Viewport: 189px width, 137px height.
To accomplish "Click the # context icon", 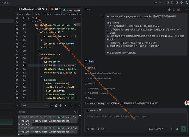I will point(93,129).
